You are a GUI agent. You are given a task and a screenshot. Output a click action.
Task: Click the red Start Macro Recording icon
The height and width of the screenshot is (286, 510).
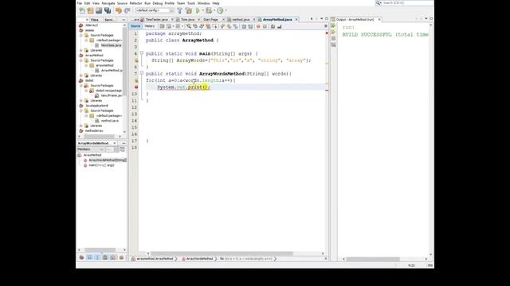(258, 26)
